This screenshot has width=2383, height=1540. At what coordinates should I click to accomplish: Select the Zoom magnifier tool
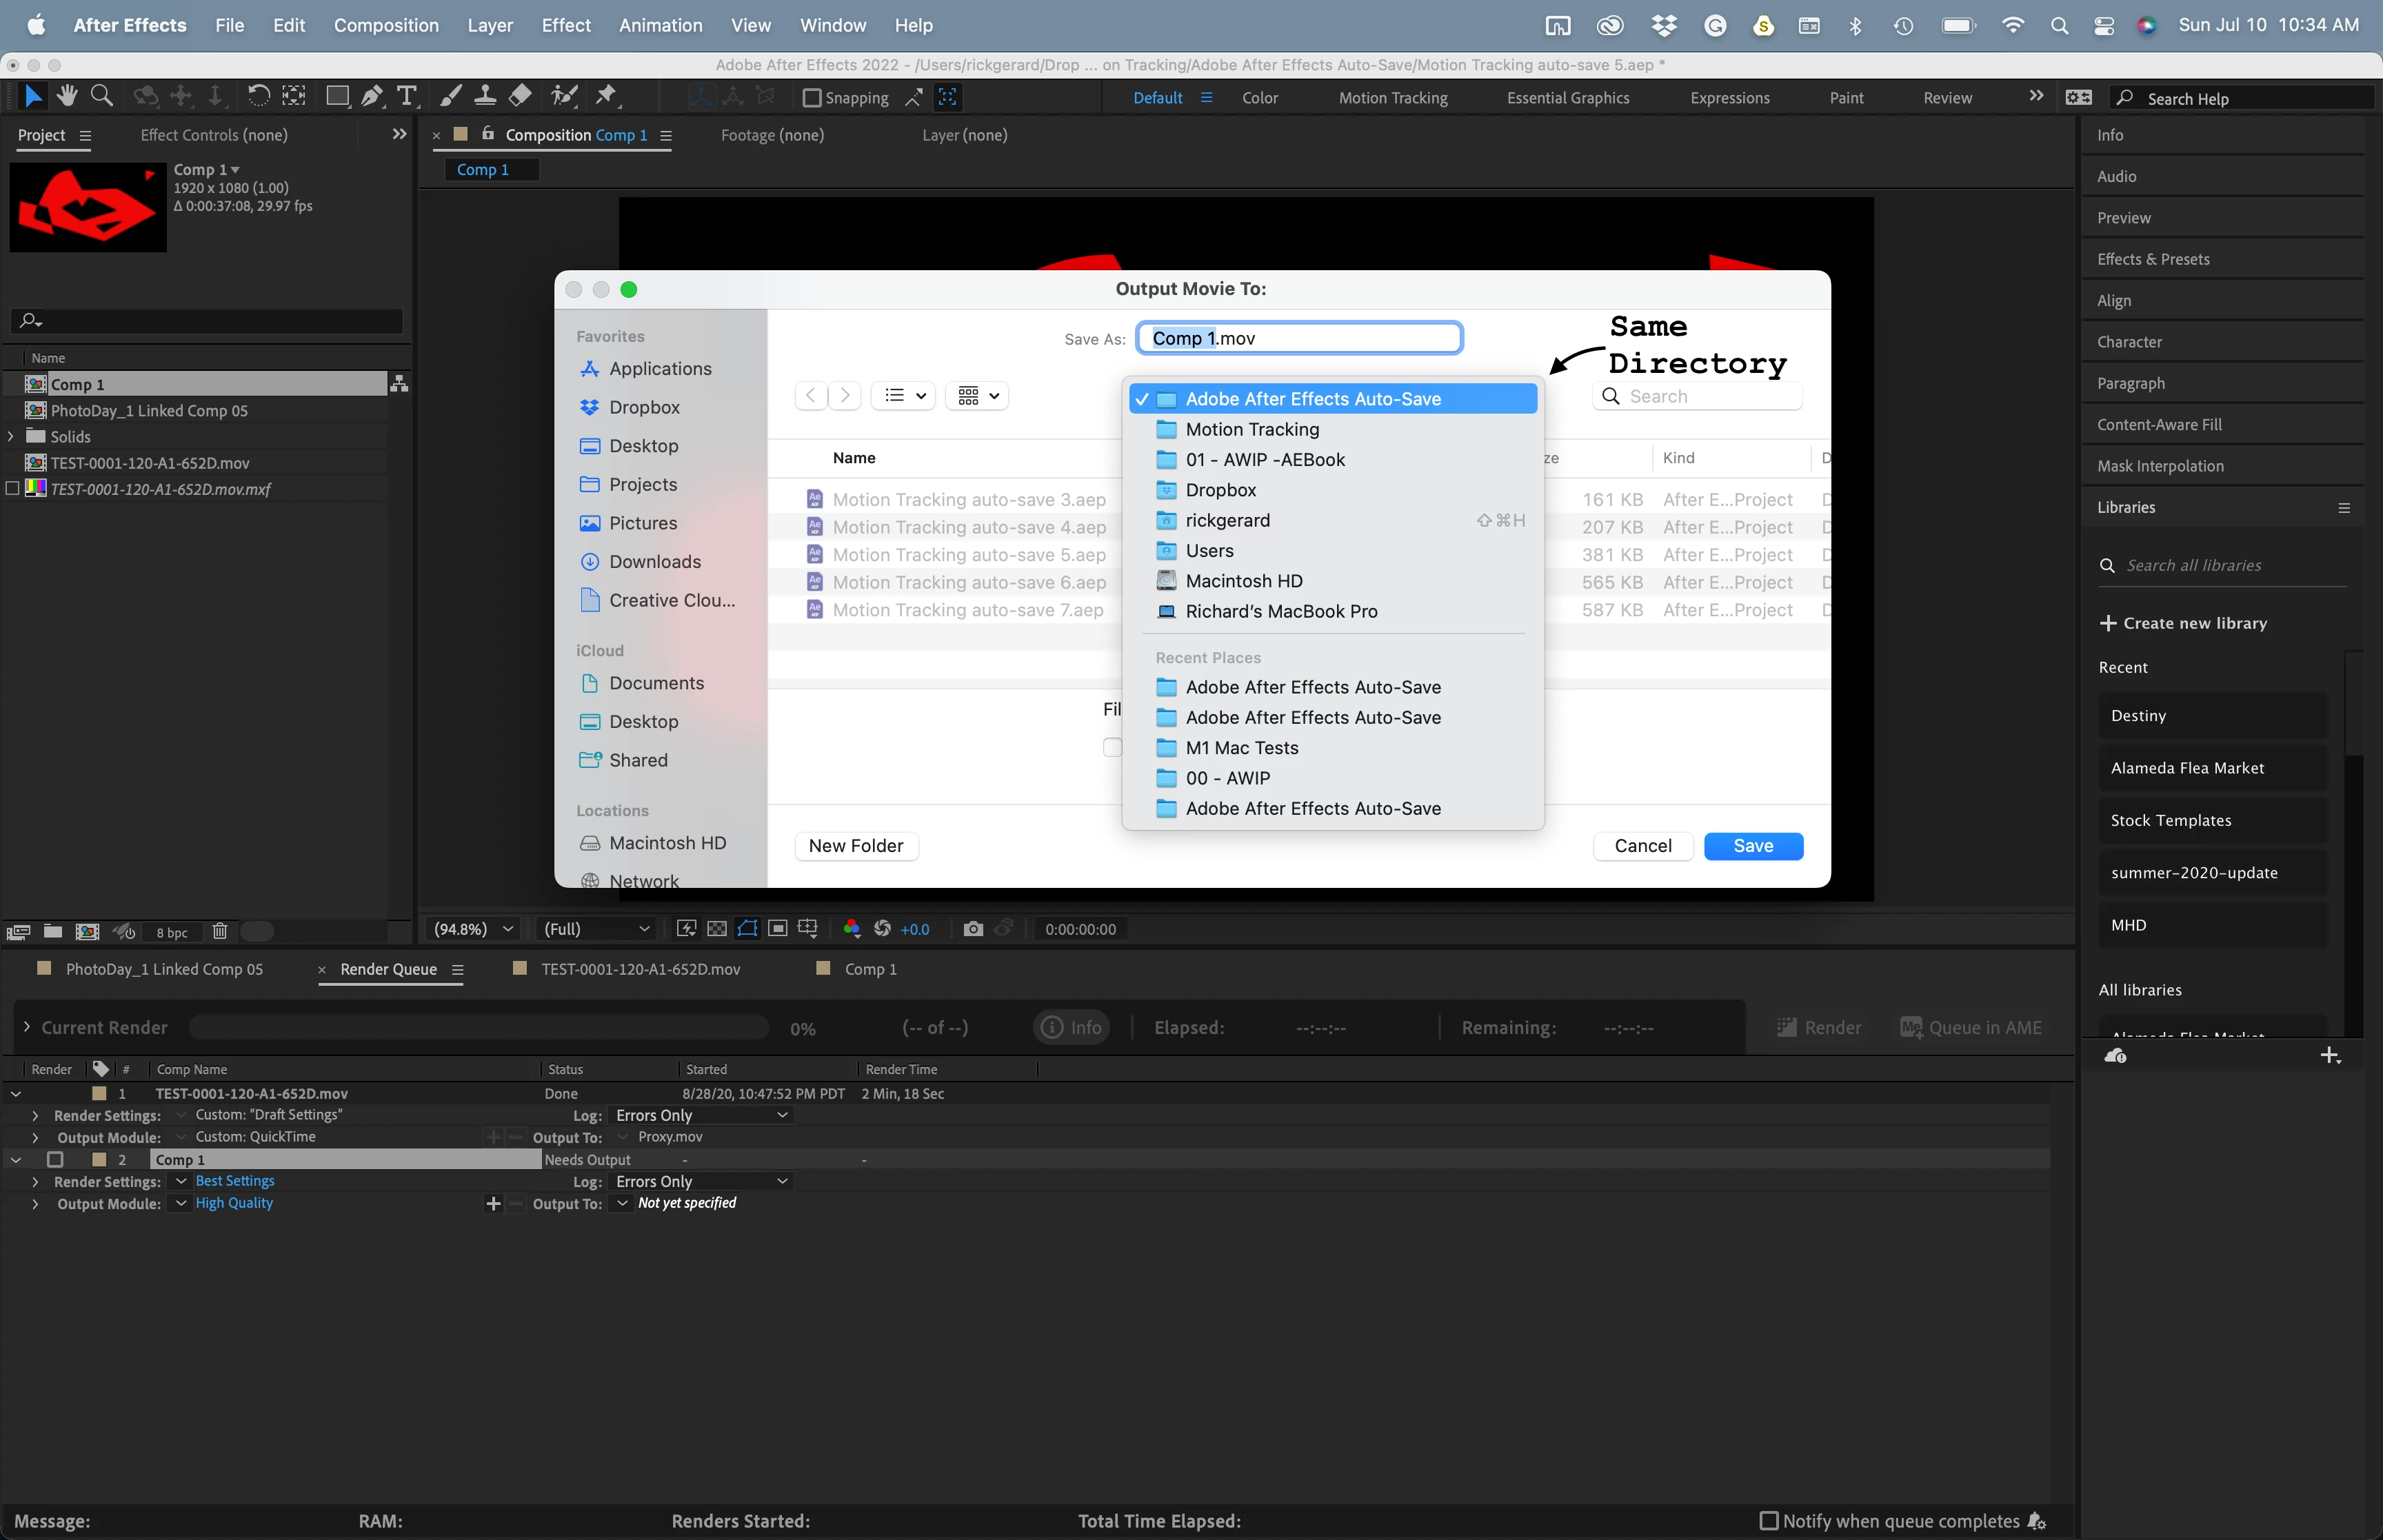pyautogui.click(x=101, y=96)
